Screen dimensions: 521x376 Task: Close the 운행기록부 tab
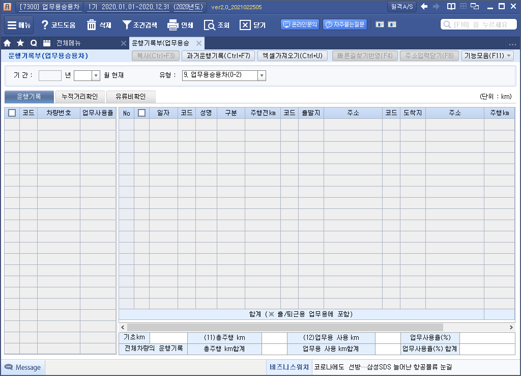tap(199, 43)
